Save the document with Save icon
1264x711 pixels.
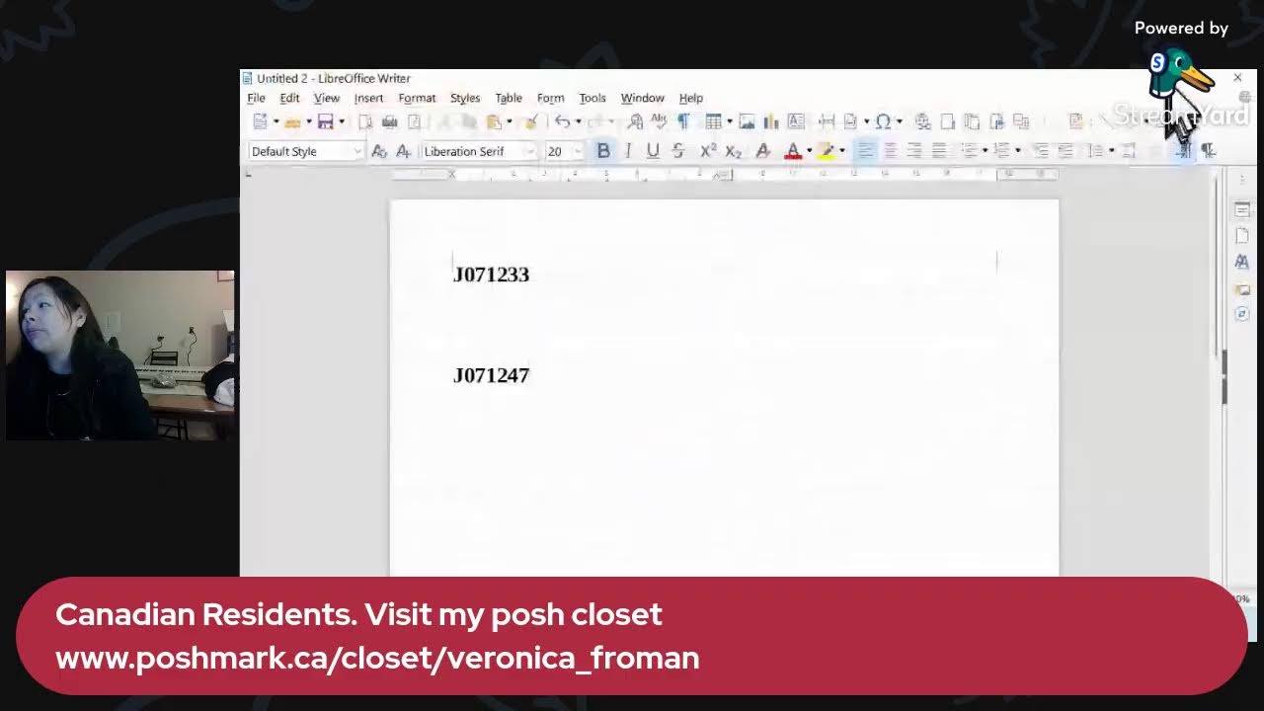[325, 121]
